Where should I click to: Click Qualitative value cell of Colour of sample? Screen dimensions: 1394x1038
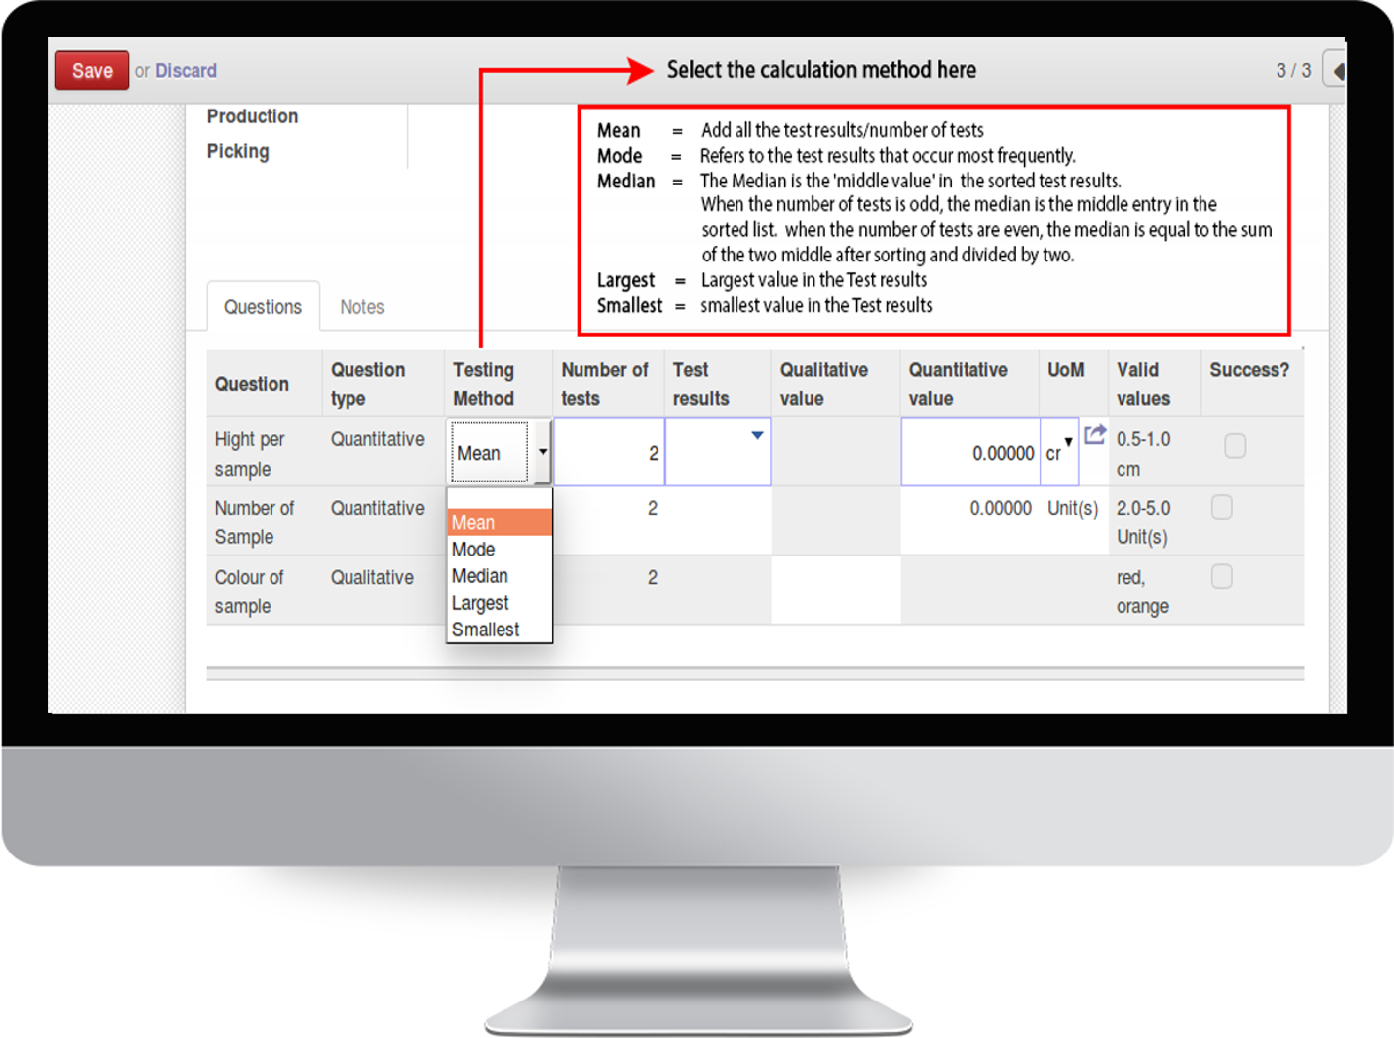click(835, 590)
